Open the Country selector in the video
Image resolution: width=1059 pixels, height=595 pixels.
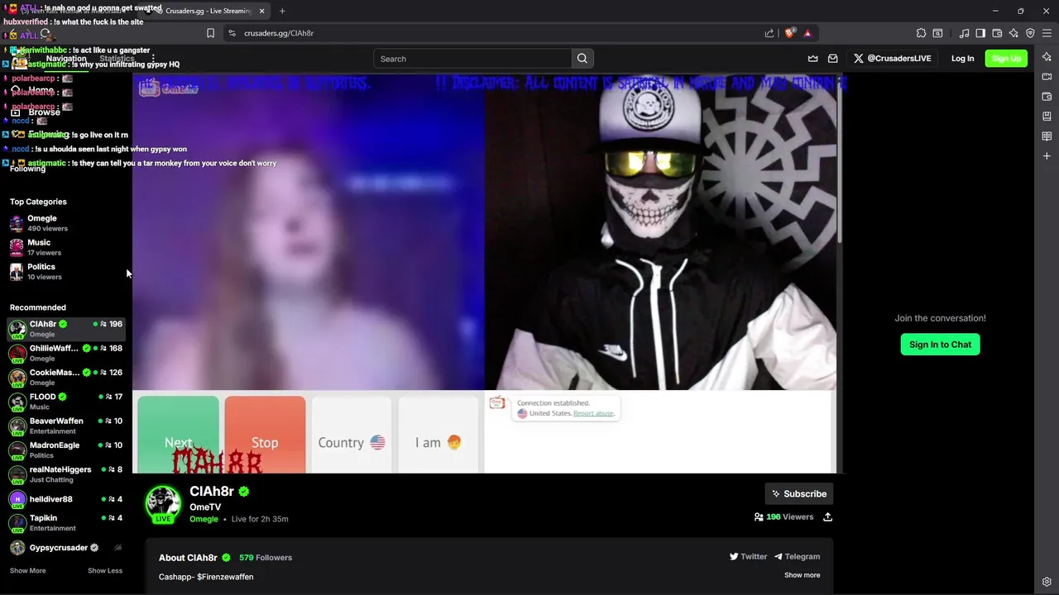coord(352,435)
